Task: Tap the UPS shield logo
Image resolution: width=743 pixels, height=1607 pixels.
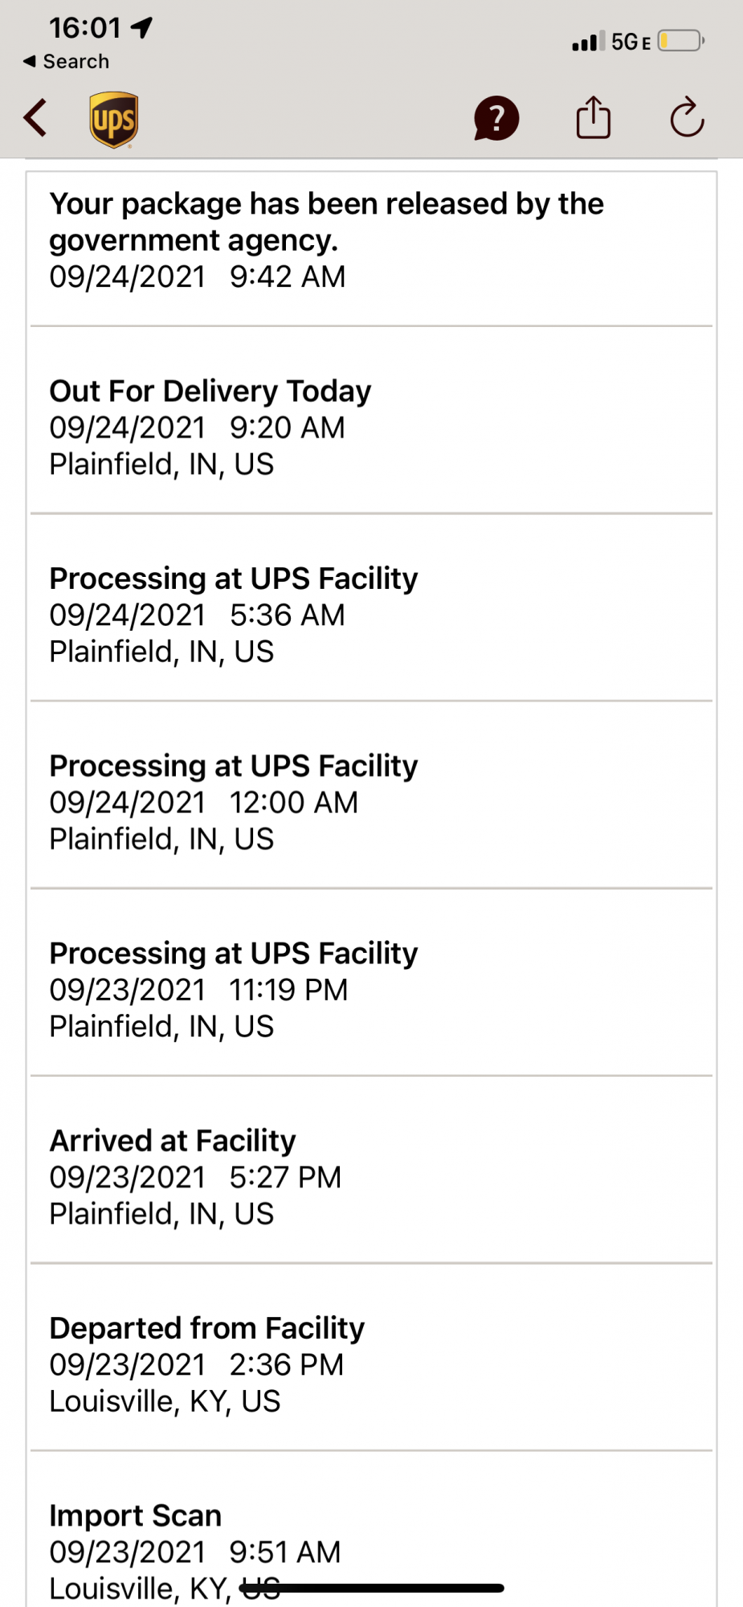Action: (113, 120)
